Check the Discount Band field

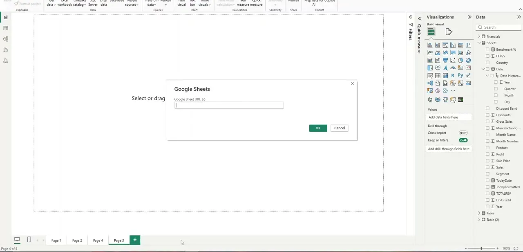pyautogui.click(x=487, y=108)
